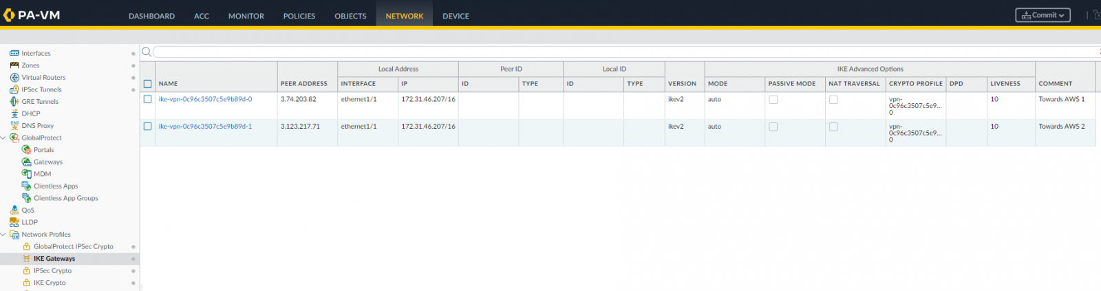
Task: Collapse the GlobalProtect tree node
Action: (x=3, y=138)
